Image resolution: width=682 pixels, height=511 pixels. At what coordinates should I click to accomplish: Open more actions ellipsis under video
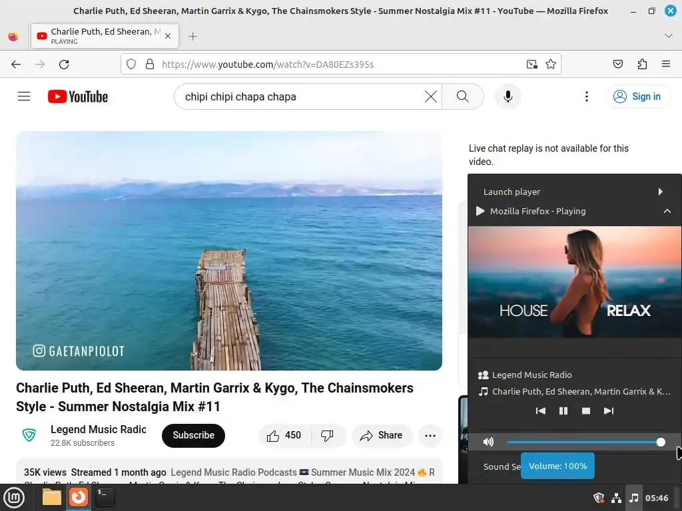tap(430, 435)
